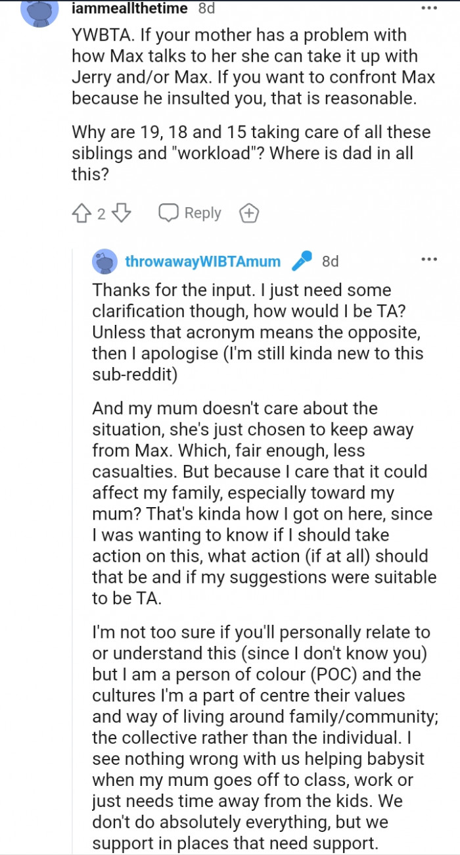Click iammeallthetime's avatar icon
Screen dimensions: 460x855
(40, 10)
